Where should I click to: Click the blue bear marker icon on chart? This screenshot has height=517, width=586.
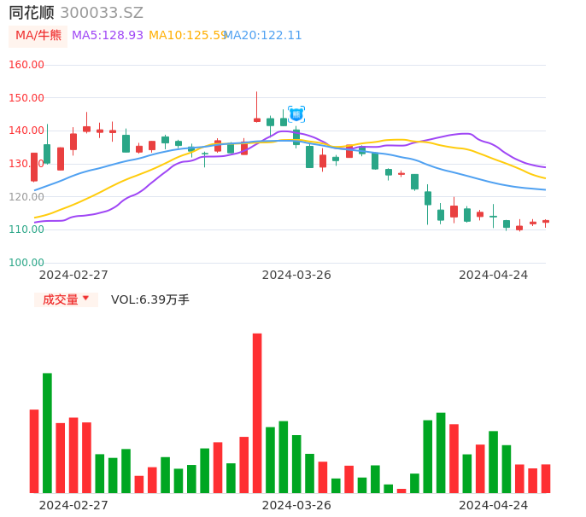point(296,114)
